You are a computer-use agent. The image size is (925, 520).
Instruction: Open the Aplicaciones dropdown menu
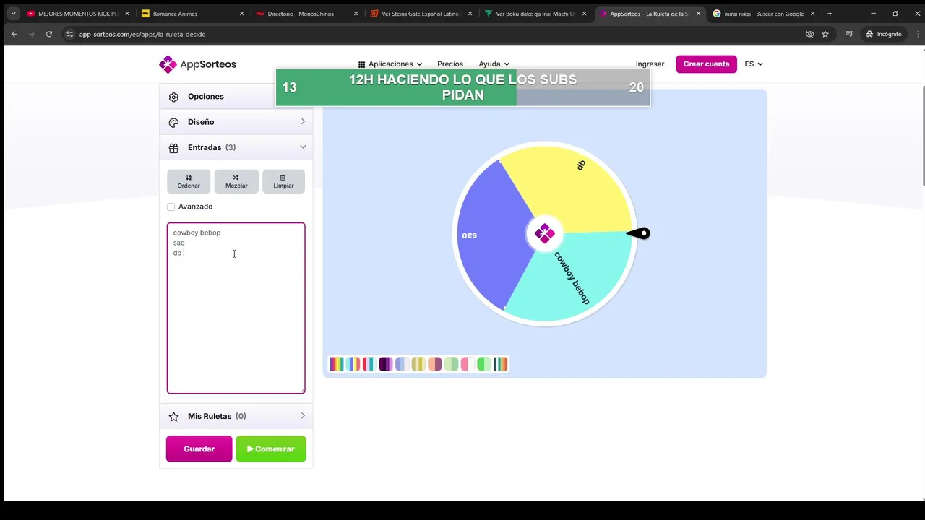pos(390,64)
